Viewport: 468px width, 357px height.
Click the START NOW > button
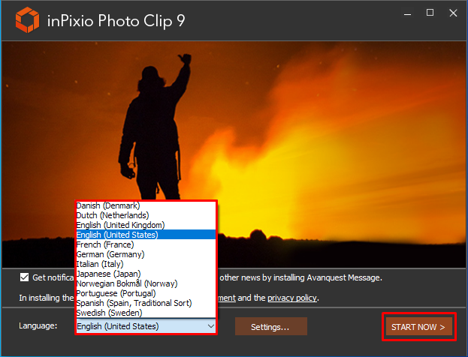pyautogui.click(x=418, y=327)
